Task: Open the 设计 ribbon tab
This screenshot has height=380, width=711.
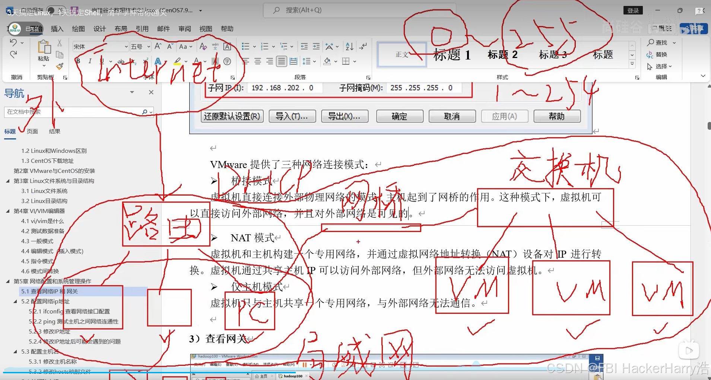Action: click(99, 29)
